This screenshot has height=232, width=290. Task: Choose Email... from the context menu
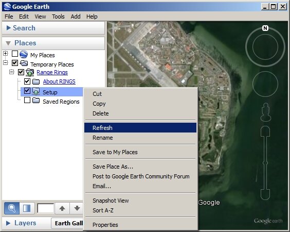[x=140, y=186]
